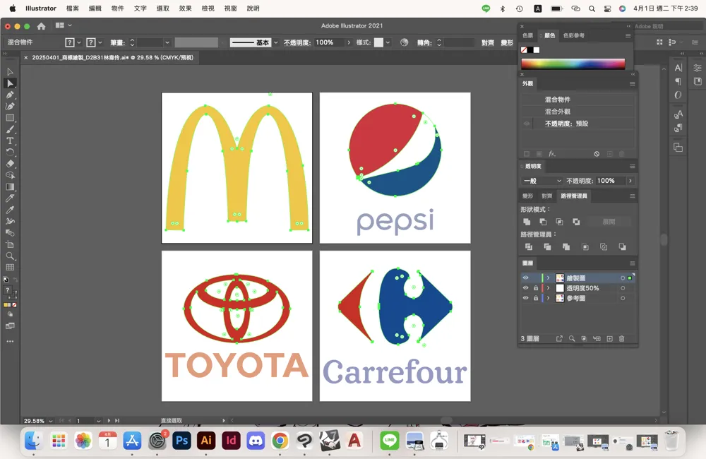Open the 效果 menu
This screenshot has width=706, height=459.
(185, 8)
